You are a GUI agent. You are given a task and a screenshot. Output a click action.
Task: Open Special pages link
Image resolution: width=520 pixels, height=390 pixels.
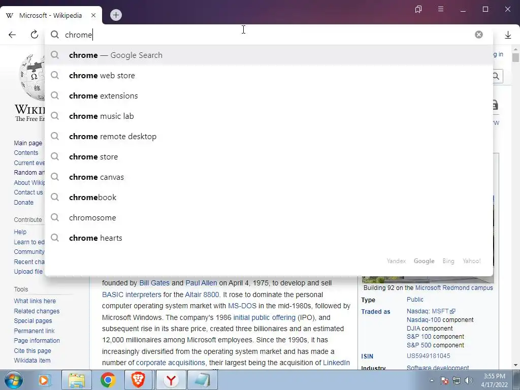(33, 321)
